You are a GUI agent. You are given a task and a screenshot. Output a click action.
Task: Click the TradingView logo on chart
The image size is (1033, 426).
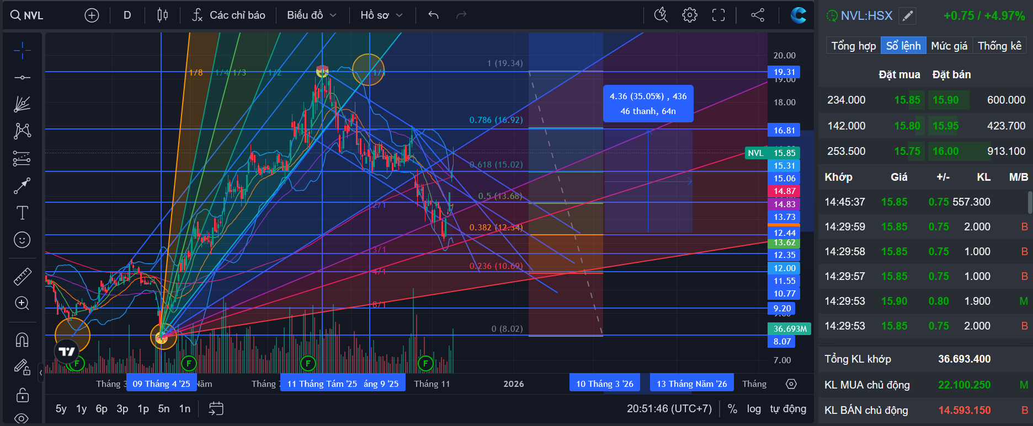coord(67,352)
